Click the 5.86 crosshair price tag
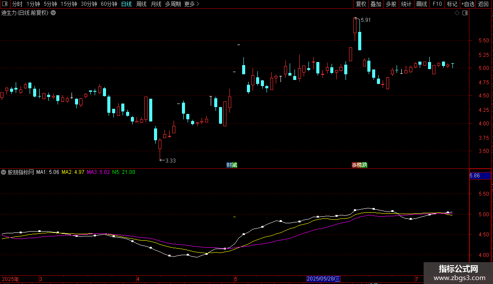The width and height of the screenshot is (493, 284). (x=480, y=176)
